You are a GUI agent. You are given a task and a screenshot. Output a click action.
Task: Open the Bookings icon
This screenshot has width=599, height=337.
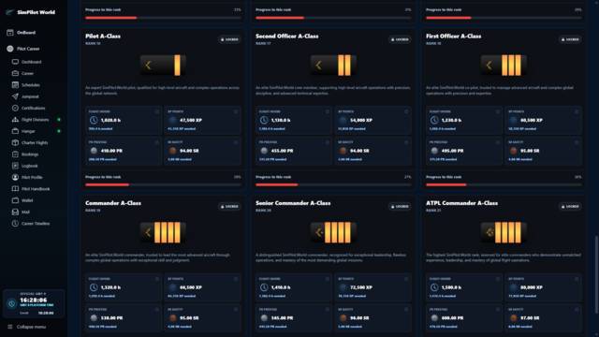click(x=15, y=154)
